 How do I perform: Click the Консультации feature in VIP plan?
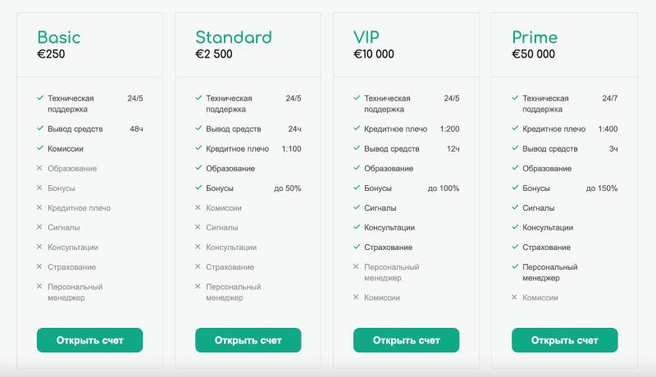(389, 227)
